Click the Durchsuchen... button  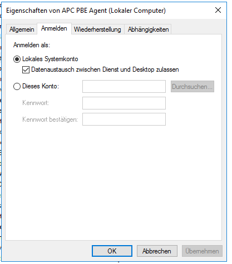(x=192, y=87)
